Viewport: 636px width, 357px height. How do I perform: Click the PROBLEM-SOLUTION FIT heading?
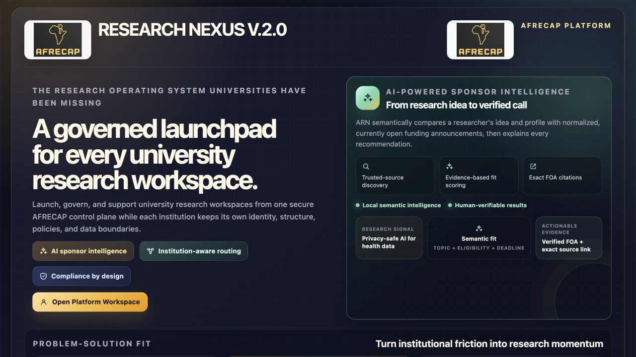coord(92,344)
